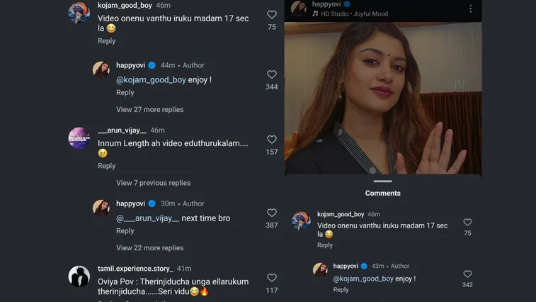536x302 pixels.
Task: Tap the music note audio icon
Action: tap(315, 14)
